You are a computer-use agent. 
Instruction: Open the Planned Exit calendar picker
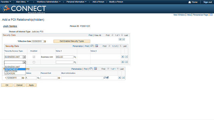(59, 78)
